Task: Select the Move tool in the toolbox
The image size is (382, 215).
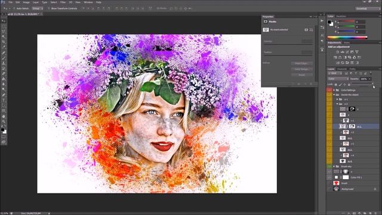Action: coord(4,21)
